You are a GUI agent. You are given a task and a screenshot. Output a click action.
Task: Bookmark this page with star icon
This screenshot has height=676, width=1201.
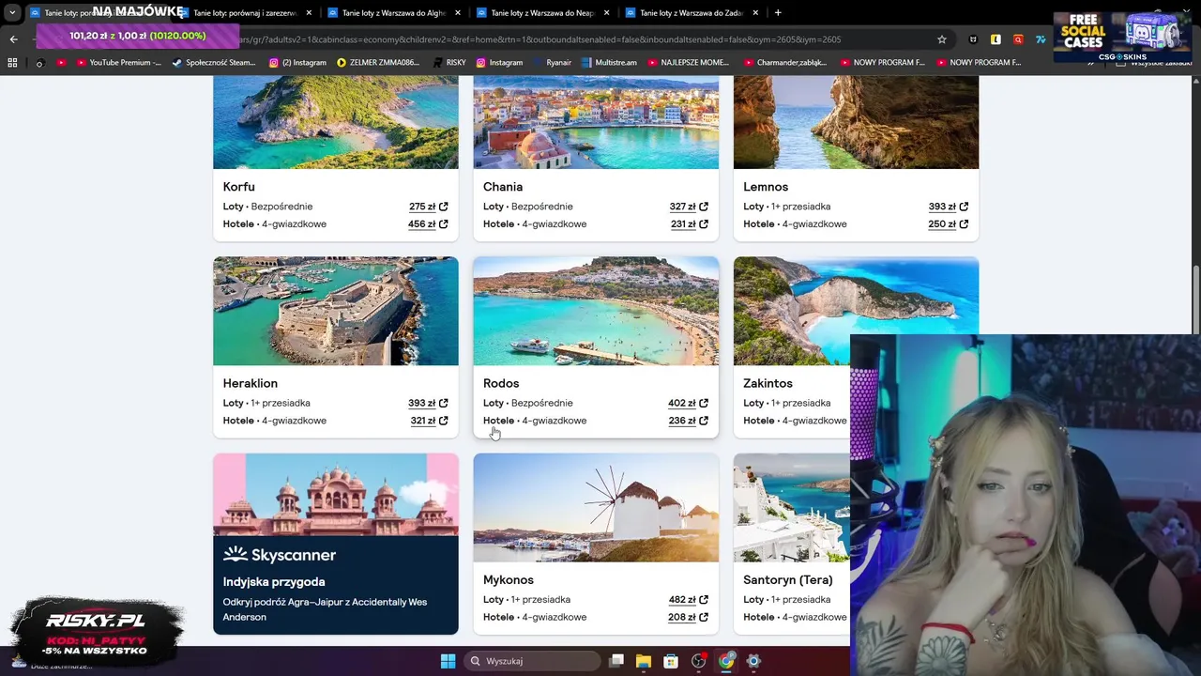[x=941, y=39]
